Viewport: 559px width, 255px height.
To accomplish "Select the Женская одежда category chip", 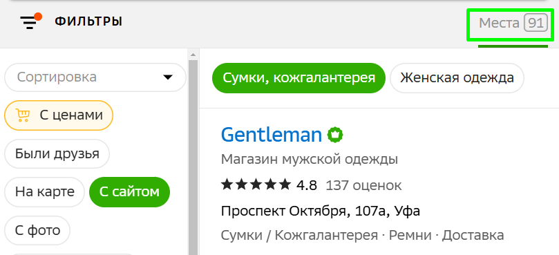I will [457, 78].
